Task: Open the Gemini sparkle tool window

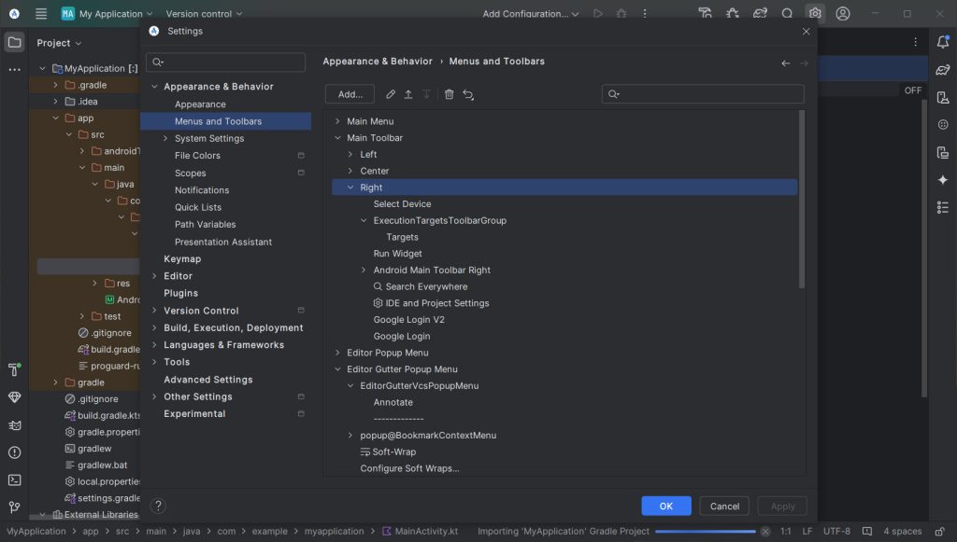Action: (x=943, y=180)
